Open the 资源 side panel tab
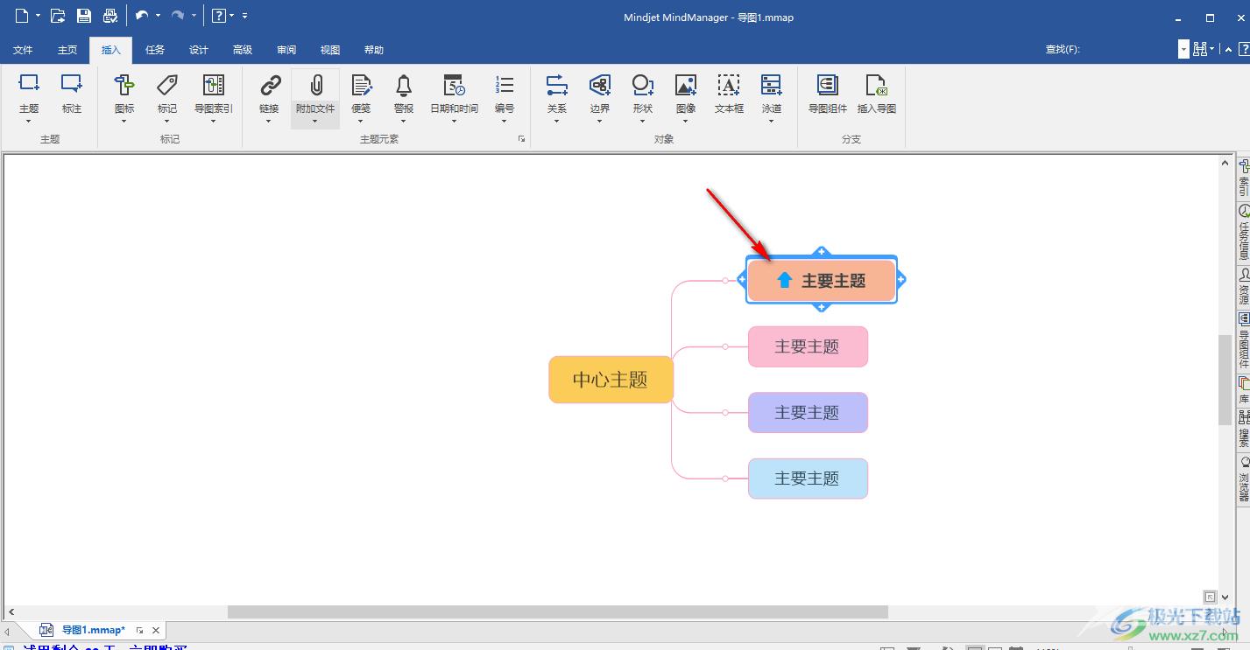1250x650 pixels. click(1244, 287)
